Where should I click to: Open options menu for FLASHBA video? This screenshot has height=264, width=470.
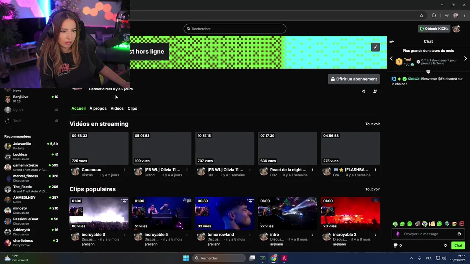[x=375, y=170]
